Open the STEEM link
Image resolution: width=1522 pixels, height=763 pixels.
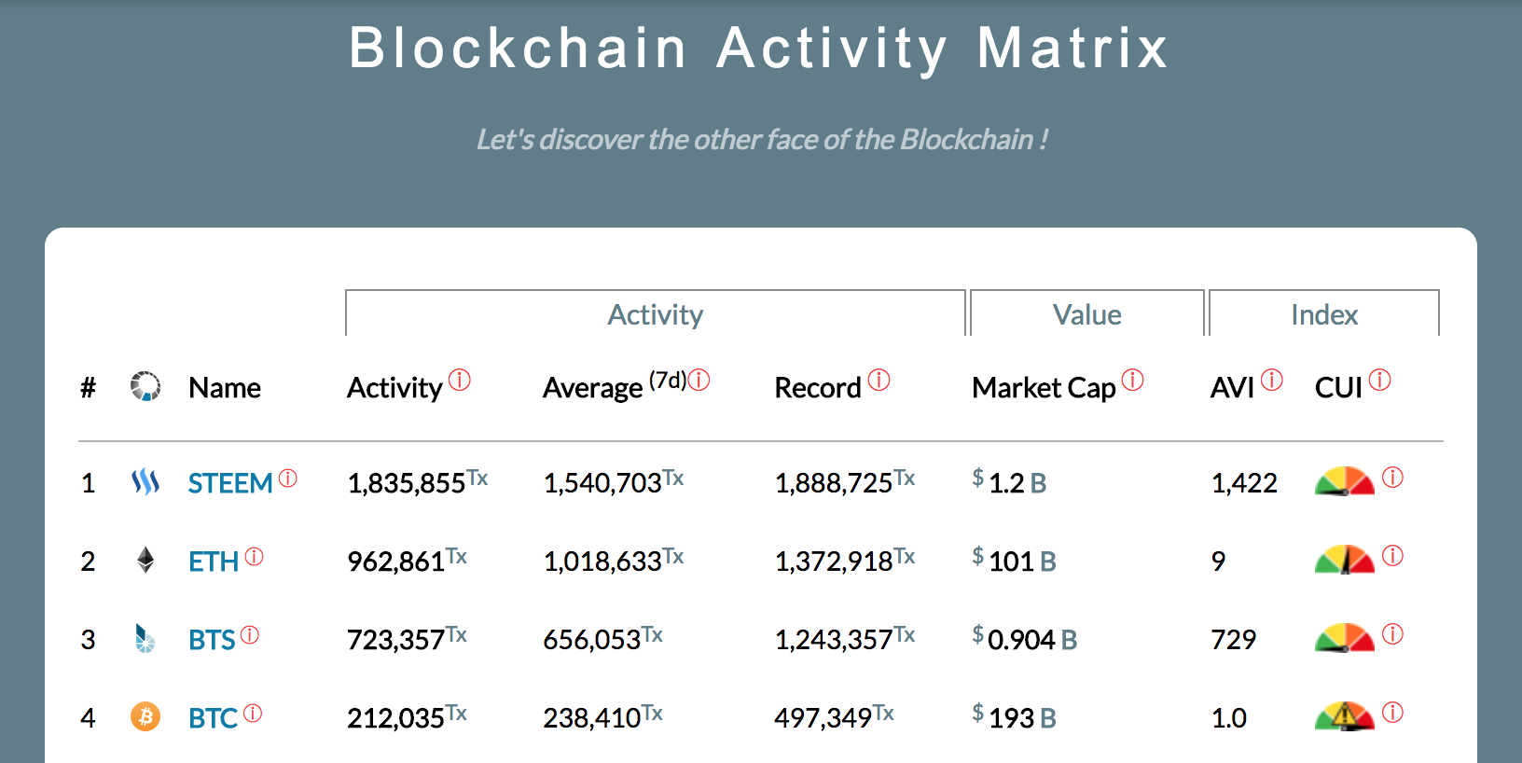click(230, 483)
